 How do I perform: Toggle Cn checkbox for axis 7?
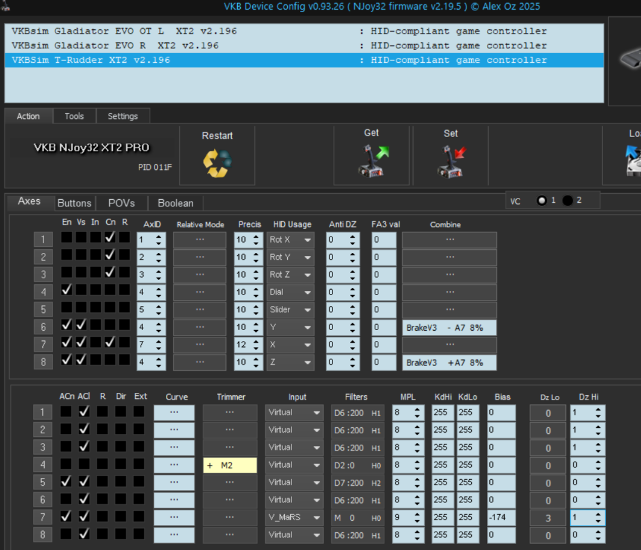click(x=110, y=342)
